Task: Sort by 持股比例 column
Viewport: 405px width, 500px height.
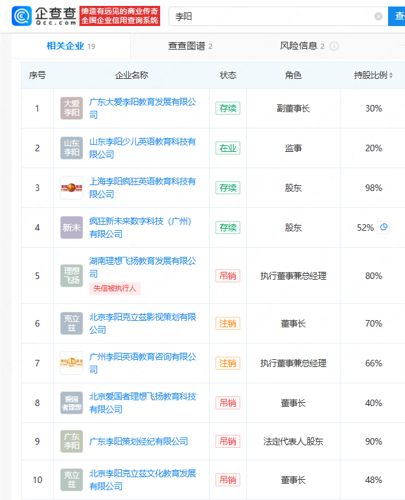Action: [373, 76]
